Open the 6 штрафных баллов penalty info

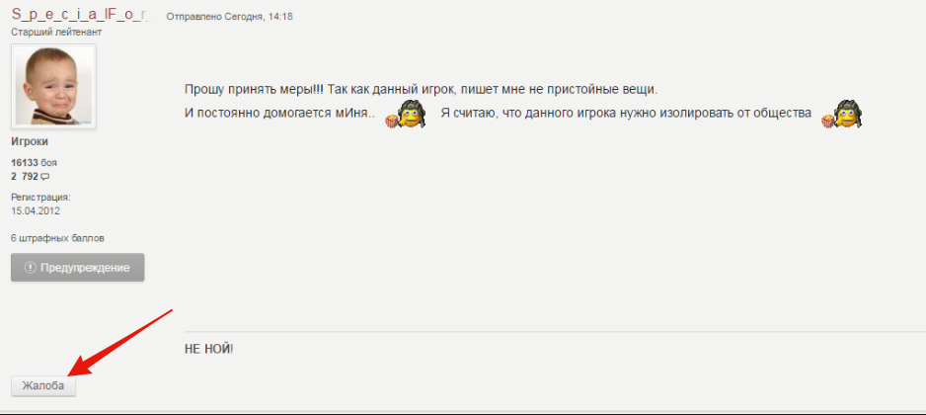pyautogui.click(x=58, y=238)
